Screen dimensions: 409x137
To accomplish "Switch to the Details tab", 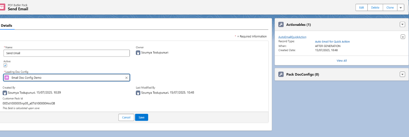I will pyautogui.click(x=7, y=26).
